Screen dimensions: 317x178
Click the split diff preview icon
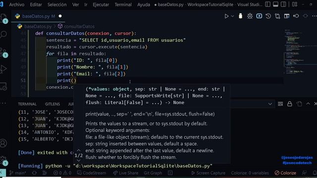click(287, 16)
